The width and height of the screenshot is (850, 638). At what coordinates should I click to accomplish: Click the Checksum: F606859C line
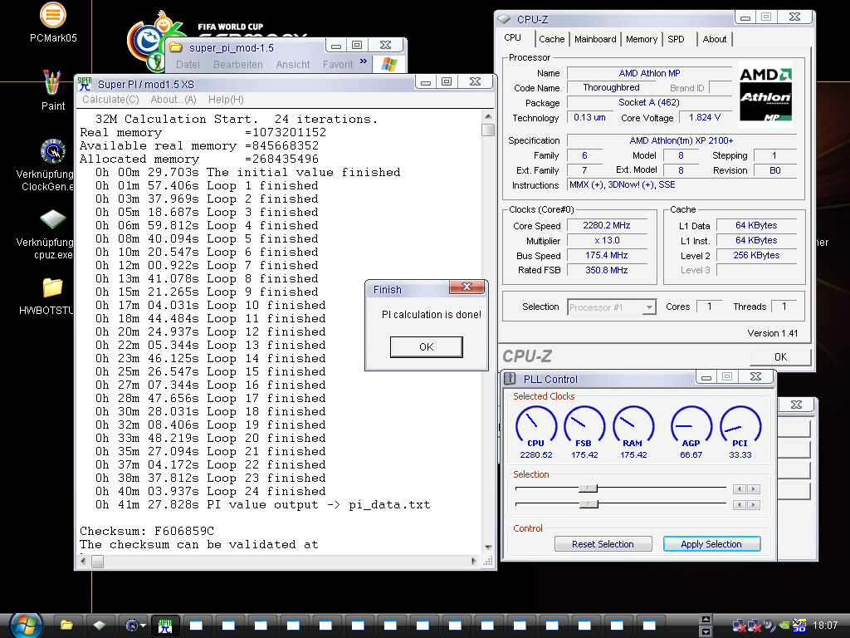pyautogui.click(x=147, y=531)
